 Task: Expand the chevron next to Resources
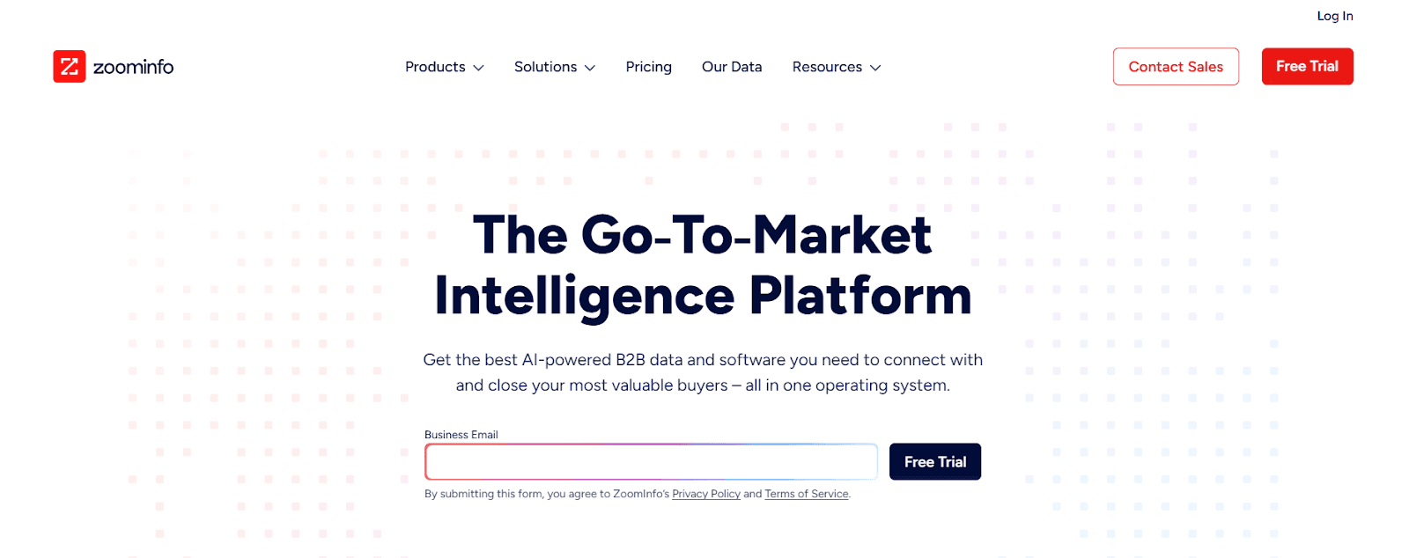point(876,68)
